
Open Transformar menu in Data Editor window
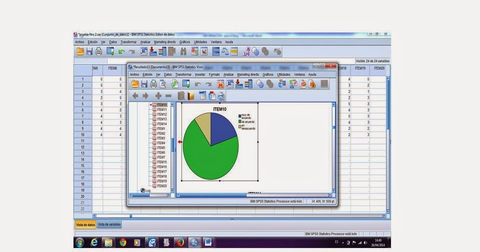(128, 42)
